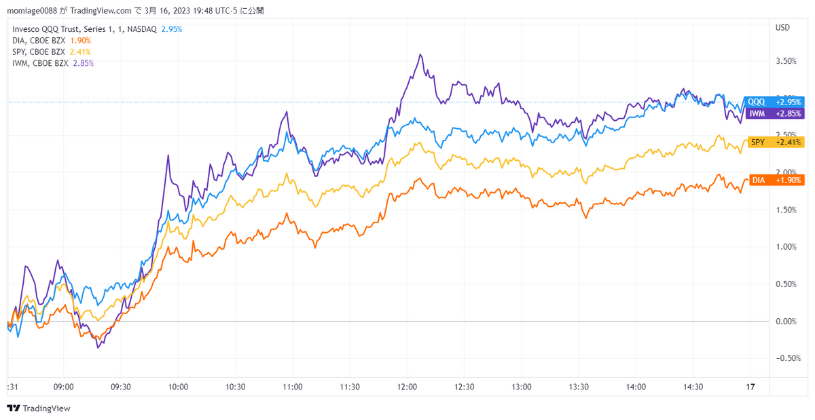Click the 10:00 time axis label
Screen dimensions: 815x420
(x=177, y=387)
